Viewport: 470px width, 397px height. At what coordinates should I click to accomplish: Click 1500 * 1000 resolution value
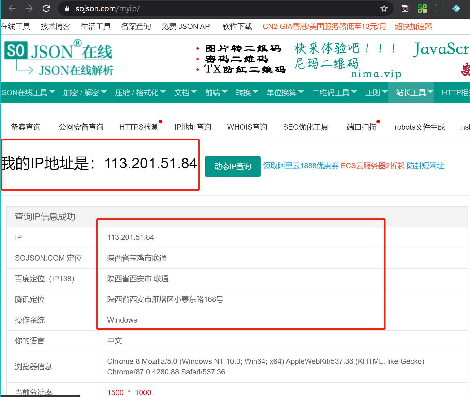129,392
